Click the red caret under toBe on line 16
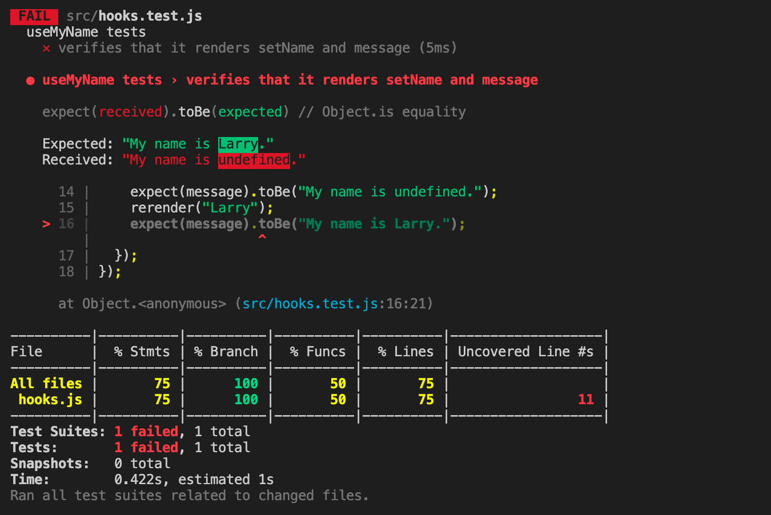Image resolution: width=771 pixels, height=515 pixels. tap(262, 235)
